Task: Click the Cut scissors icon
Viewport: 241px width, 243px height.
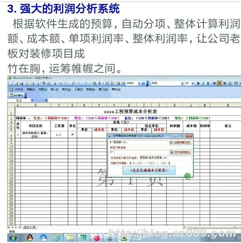Action: point(55,83)
